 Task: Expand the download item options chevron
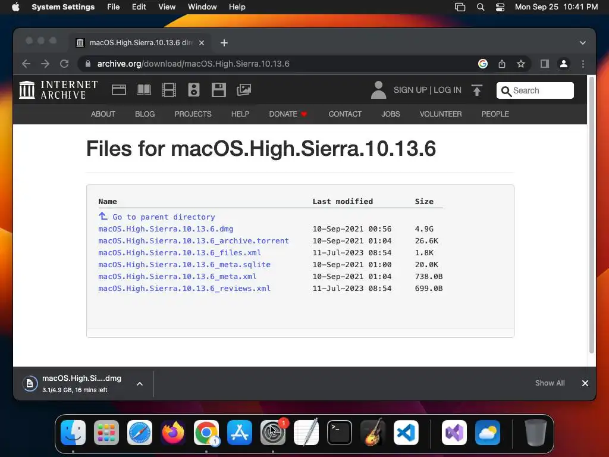(x=140, y=384)
